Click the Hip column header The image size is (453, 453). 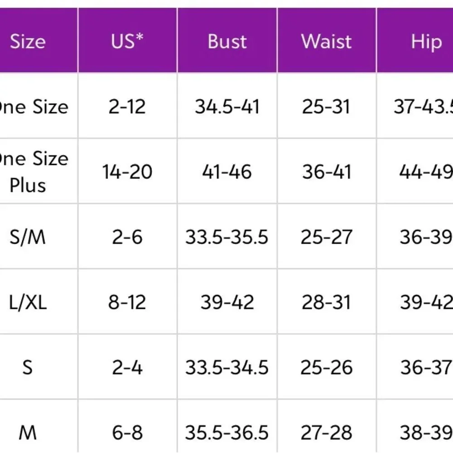[x=426, y=41]
